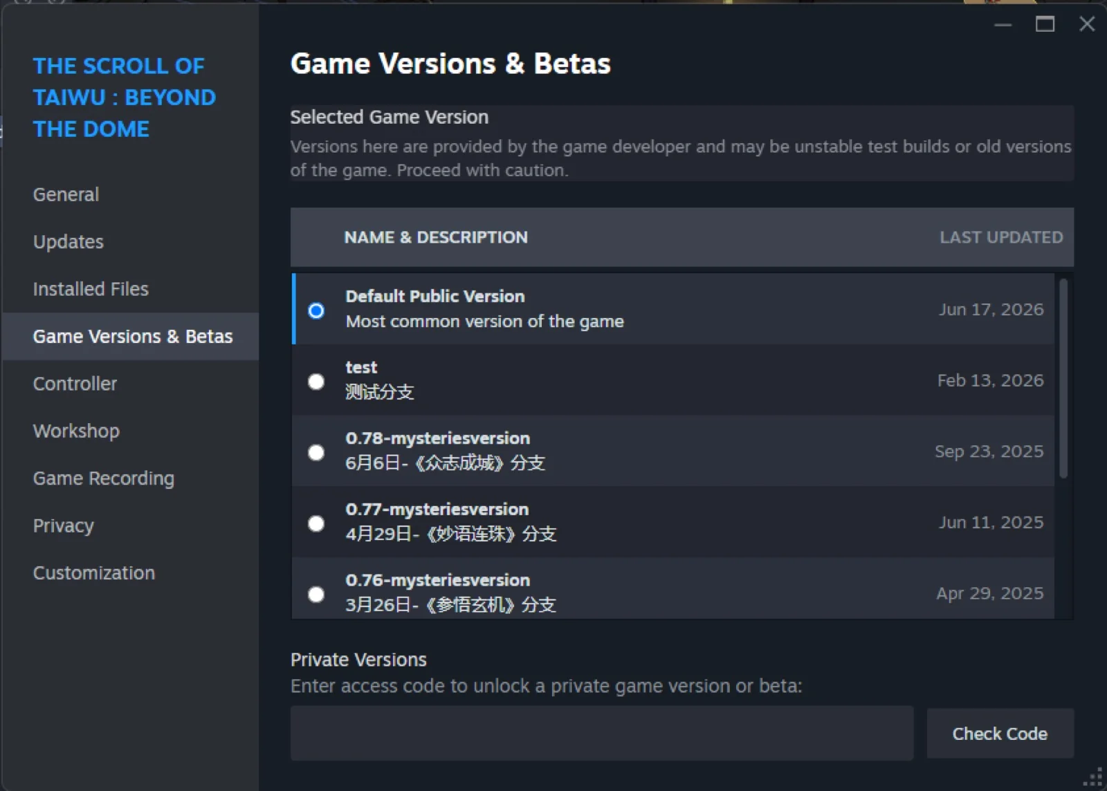The height and width of the screenshot is (791, 1107).
Task: Click the Feb 13, 2026 date
Action: [x=990, y=380]
